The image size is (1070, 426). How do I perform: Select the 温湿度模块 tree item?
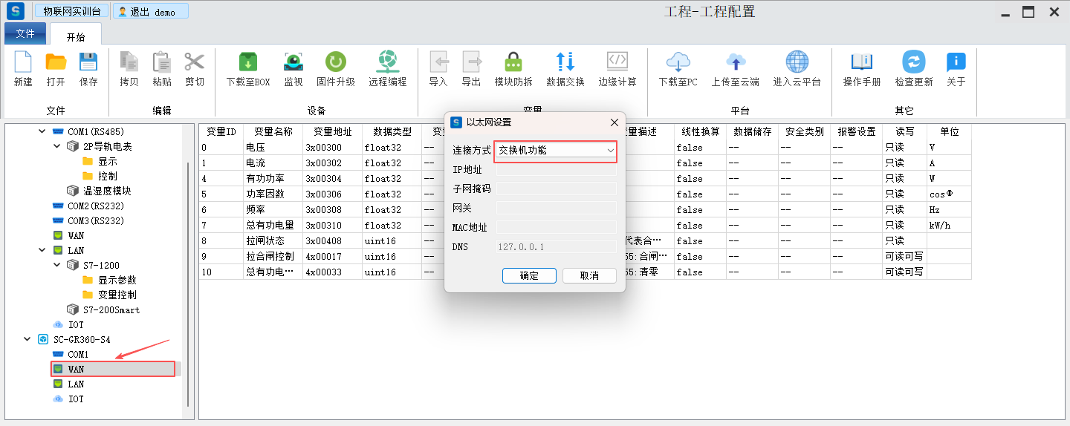pyautogui.click(x=107, y=191)
